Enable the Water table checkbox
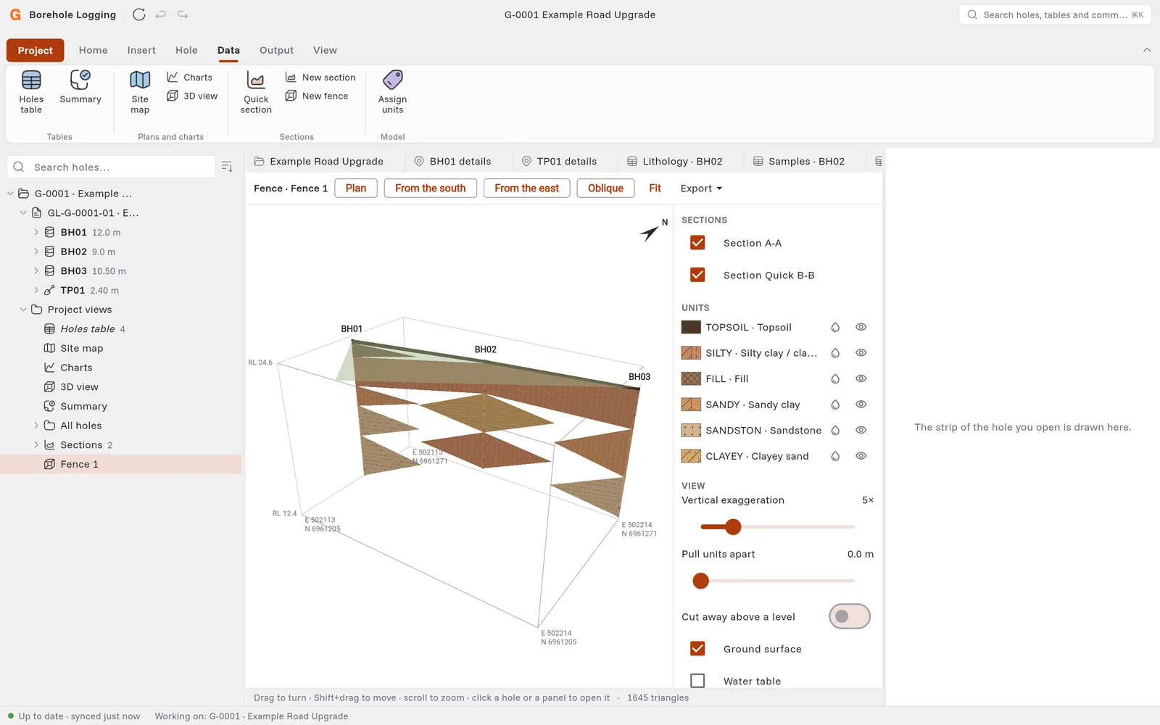The width and height of the screenshot is (1160, 725). (697, 681)
